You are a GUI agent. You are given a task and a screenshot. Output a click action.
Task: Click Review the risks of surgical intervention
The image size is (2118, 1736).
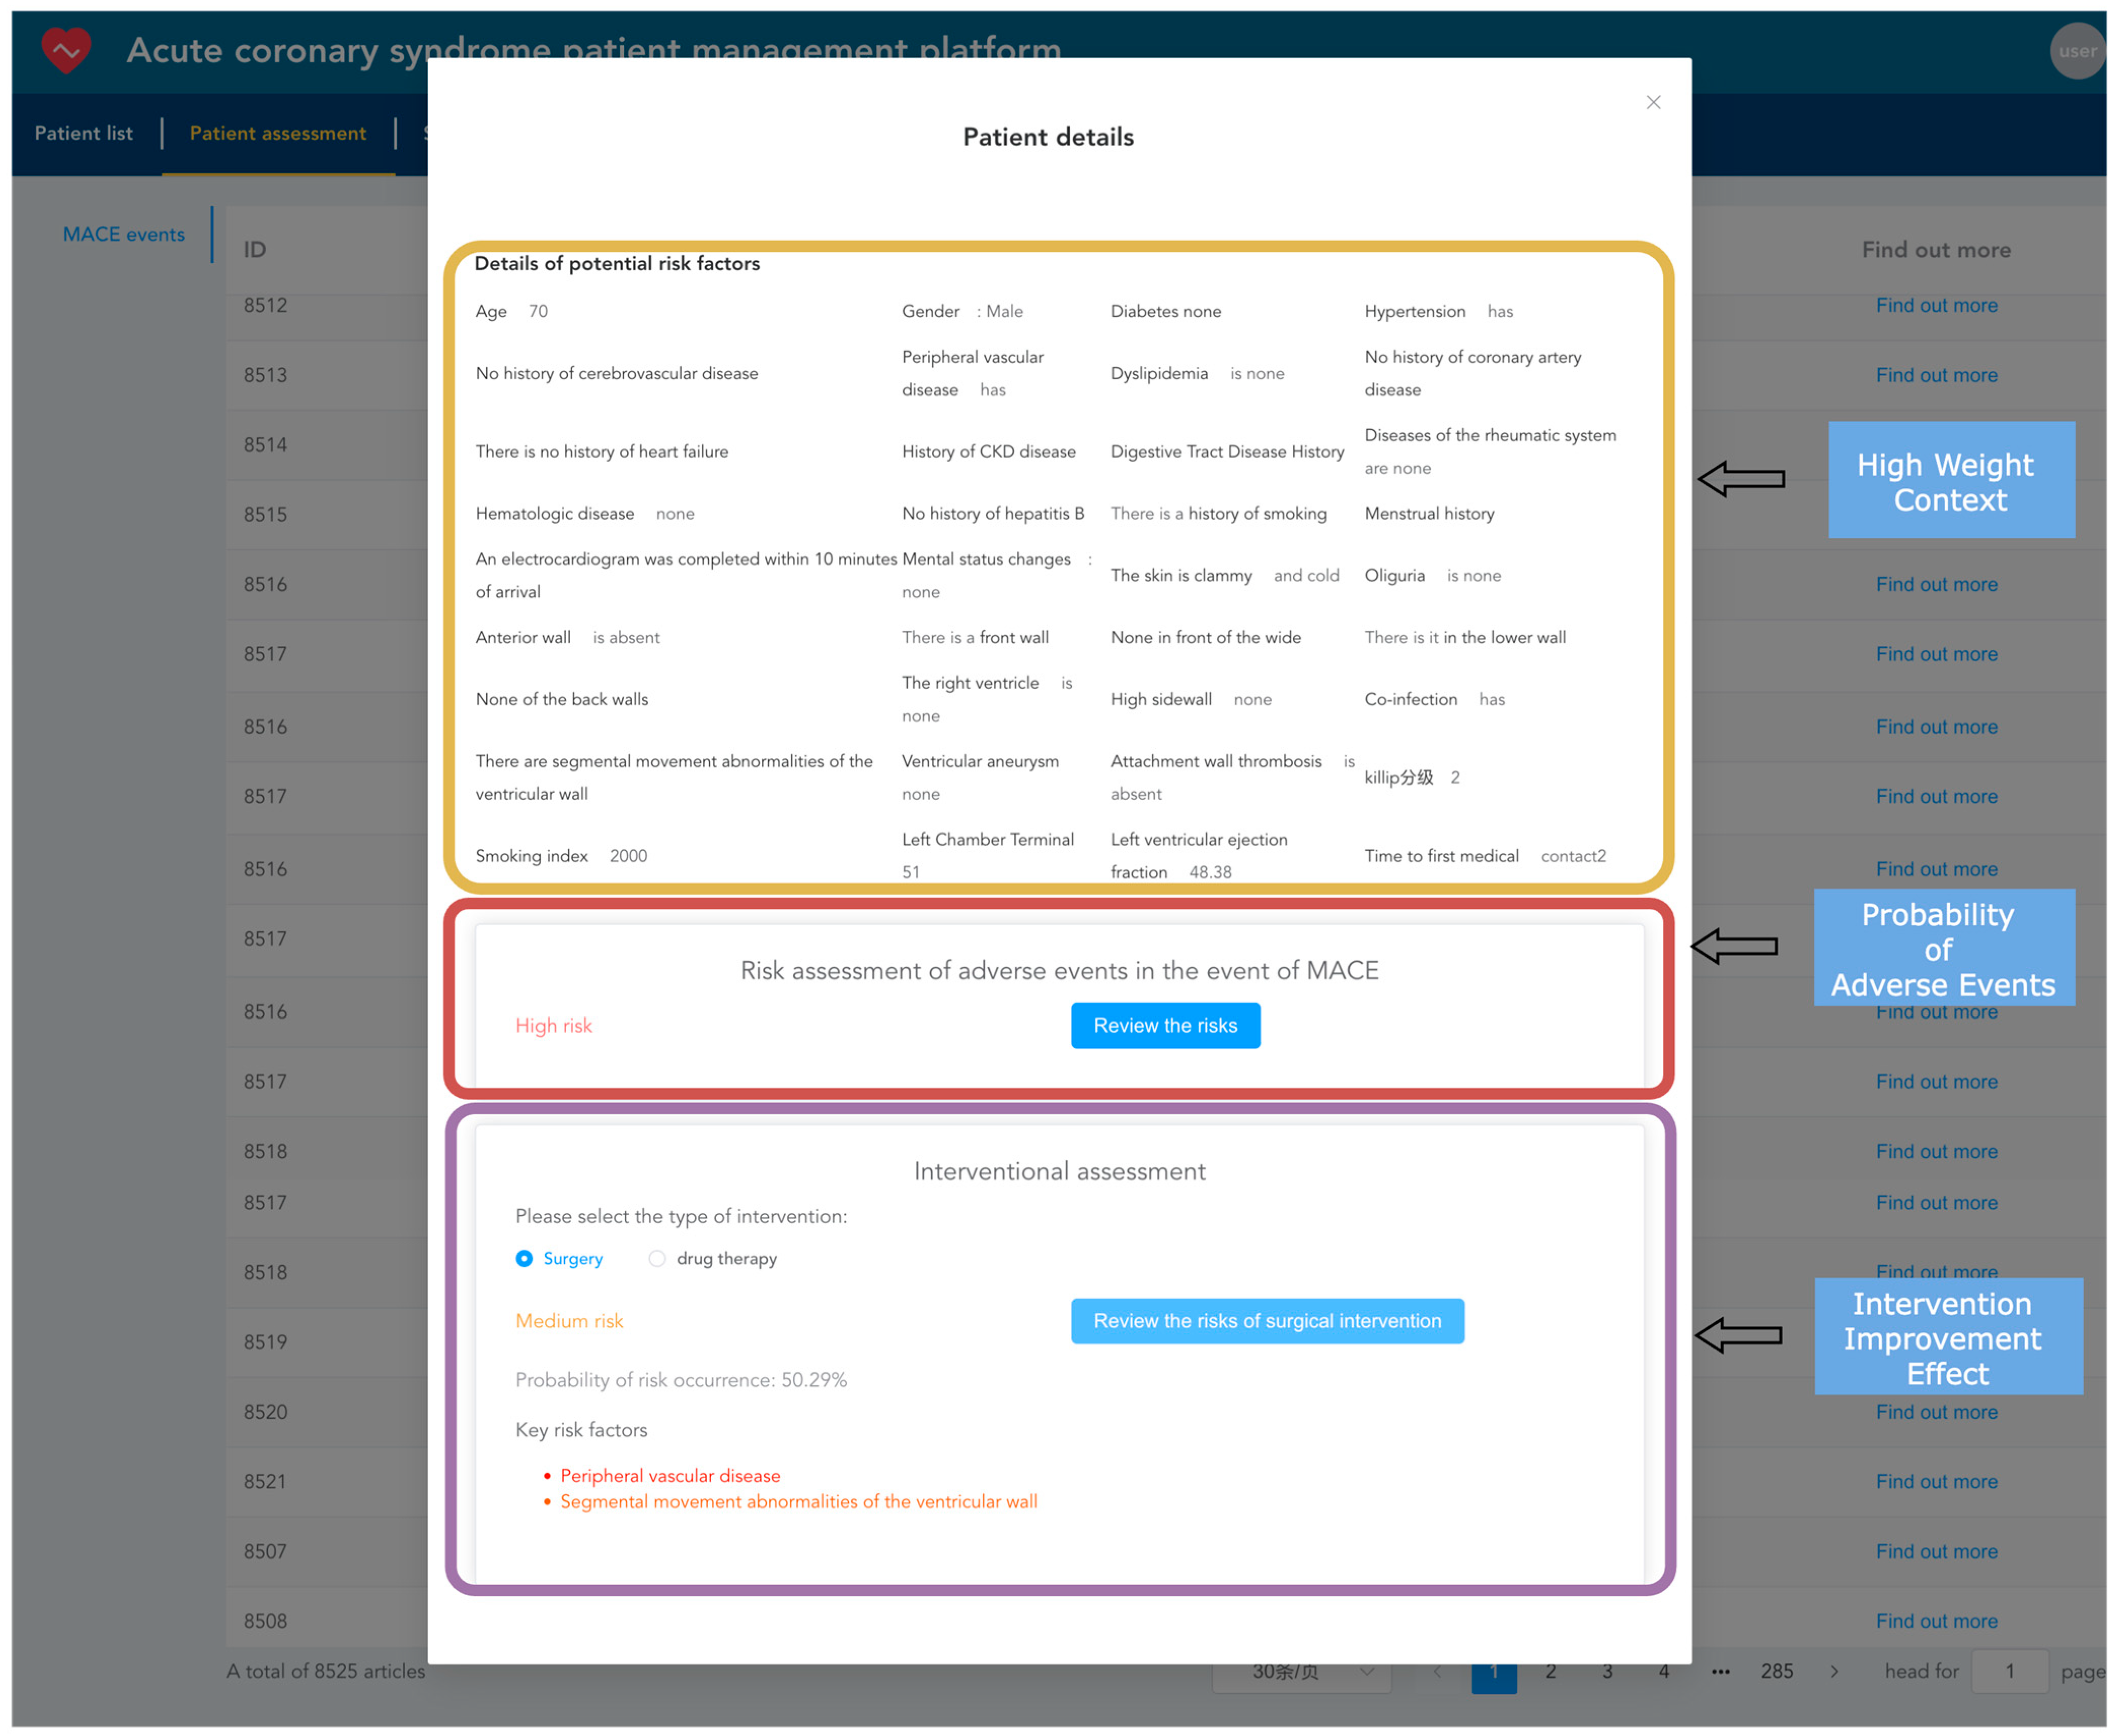[1267, 1321]
